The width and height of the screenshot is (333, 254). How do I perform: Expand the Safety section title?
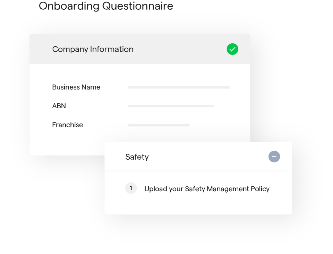(137, 157)
